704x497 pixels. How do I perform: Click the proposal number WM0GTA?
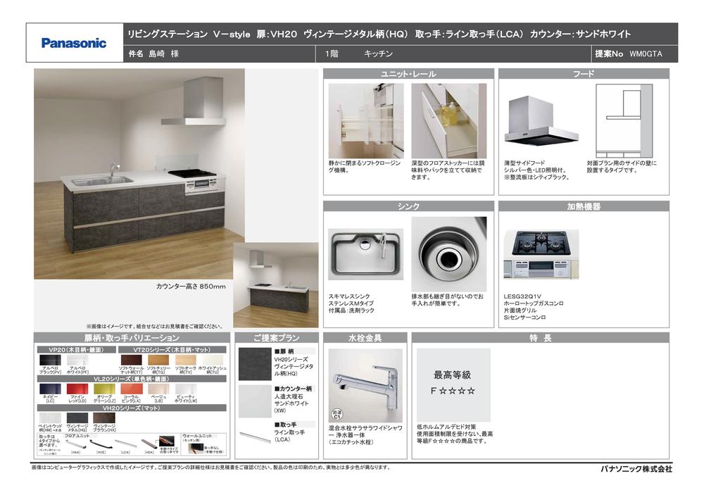point(645,54)
